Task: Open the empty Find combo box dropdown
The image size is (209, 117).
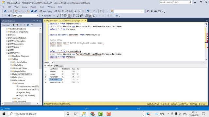Action: click(x=143, y=11)
